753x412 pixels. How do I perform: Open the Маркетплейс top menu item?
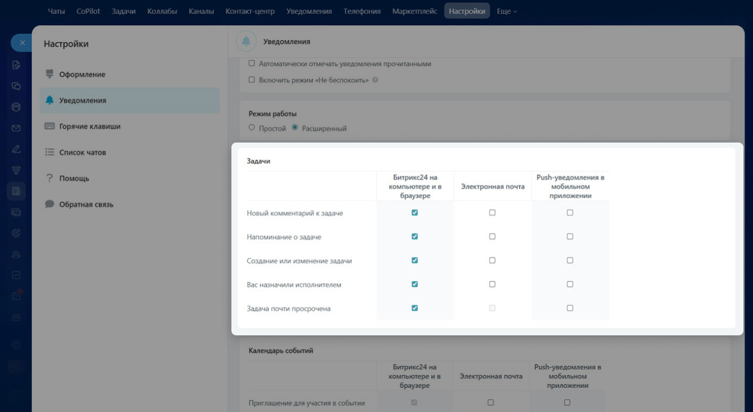click(415, 11)
